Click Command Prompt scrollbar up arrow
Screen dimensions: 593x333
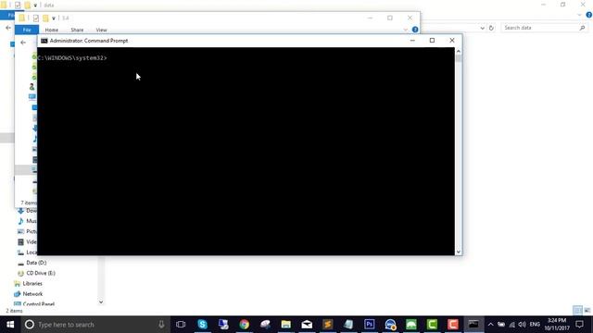(459, 52)
